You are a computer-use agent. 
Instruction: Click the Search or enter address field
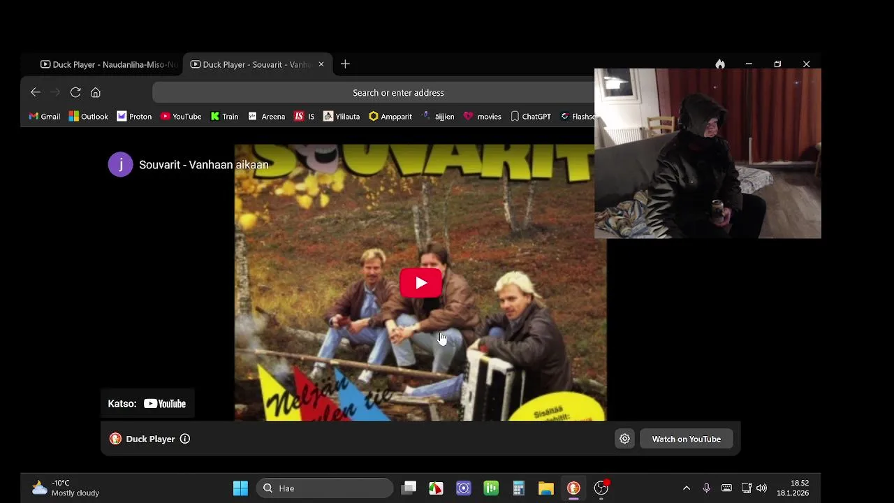coord(398,92)
